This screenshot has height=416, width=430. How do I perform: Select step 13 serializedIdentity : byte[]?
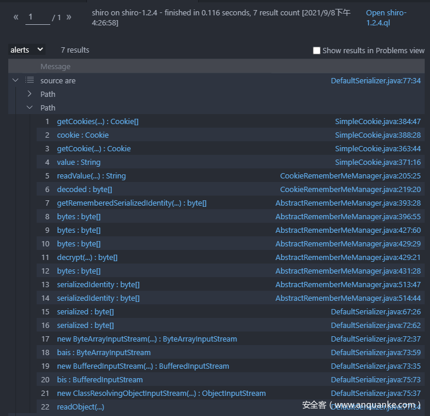pyautogui.click(x=98, y=285)
